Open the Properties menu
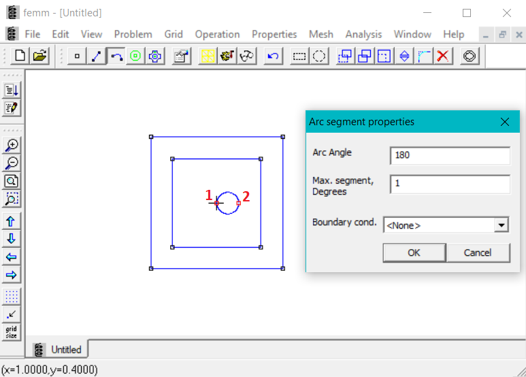The width and height of the screenshot is (526, 377). point(274,34)
